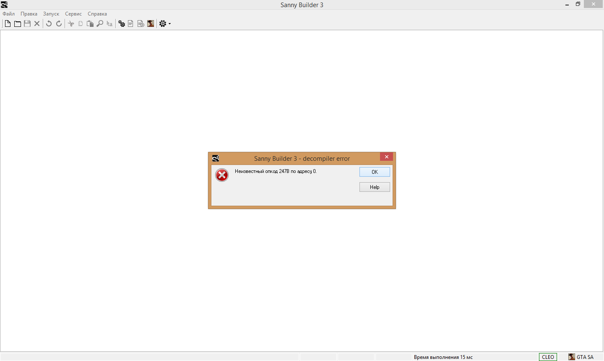Click the Compile gears icon
This screenshot has width=604, height=361.
pyautogui.click(x=122, y=24)
